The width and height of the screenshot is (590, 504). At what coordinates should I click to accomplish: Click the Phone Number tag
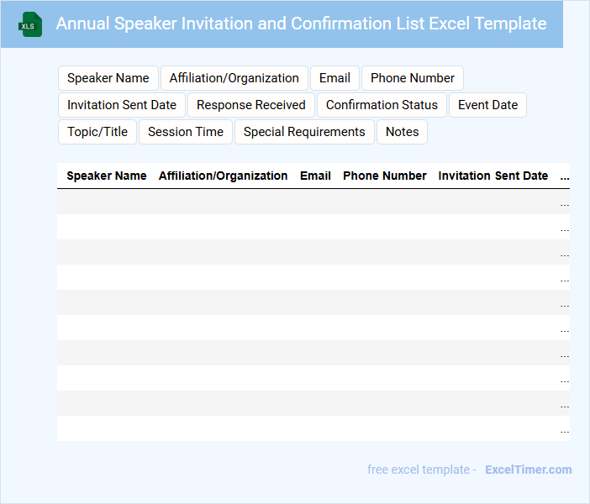pyautogui.click(x=412, y=78)
